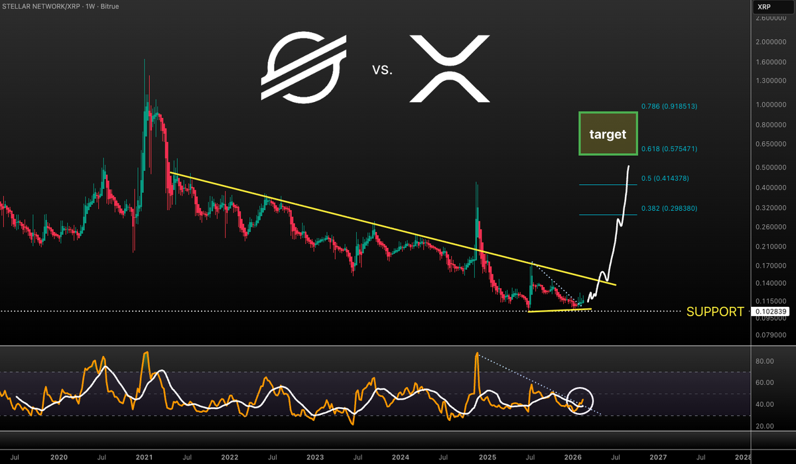796x464 pixels.
Task: Click the 0.320000 price axis label
Action: pyautogui.click(x=771, y=208)
